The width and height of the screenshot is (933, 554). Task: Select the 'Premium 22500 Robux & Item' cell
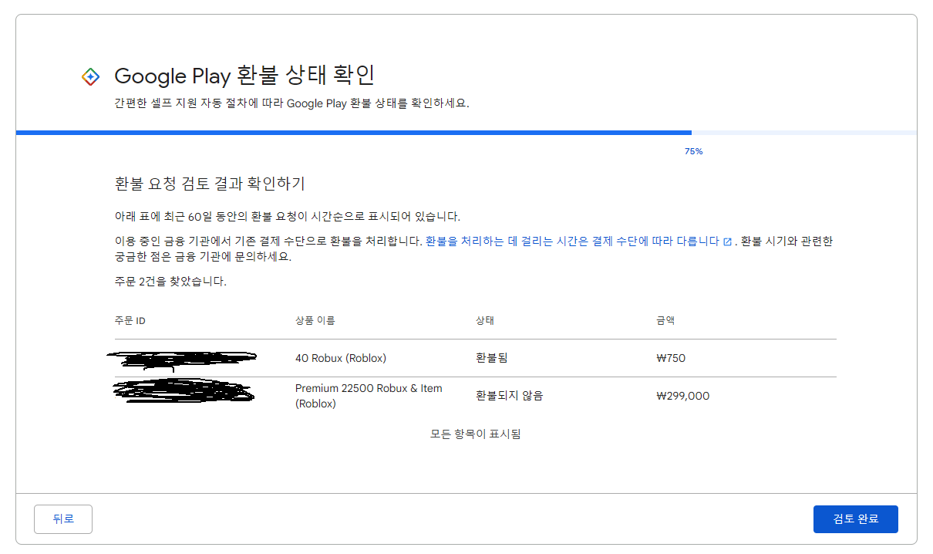[369, 396]
